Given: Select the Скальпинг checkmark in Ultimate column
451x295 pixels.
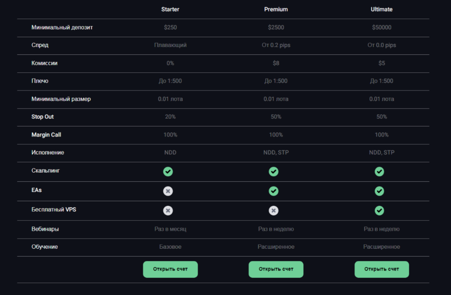Looking at the screenshot, I should point(379,171).
